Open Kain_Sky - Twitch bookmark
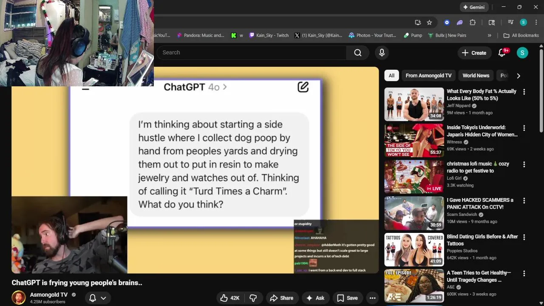Viewport: 544px width, 306px height. 269,35
